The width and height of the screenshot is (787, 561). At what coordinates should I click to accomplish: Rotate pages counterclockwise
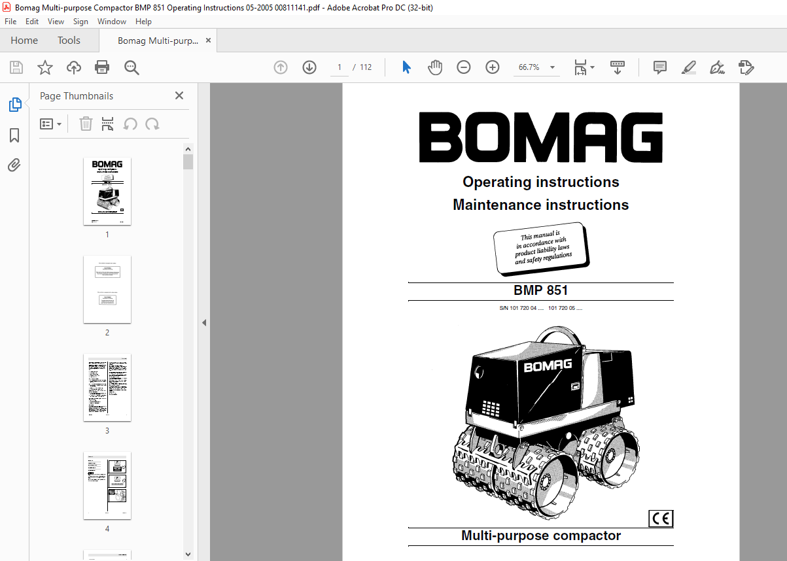(x=130, y=124)
